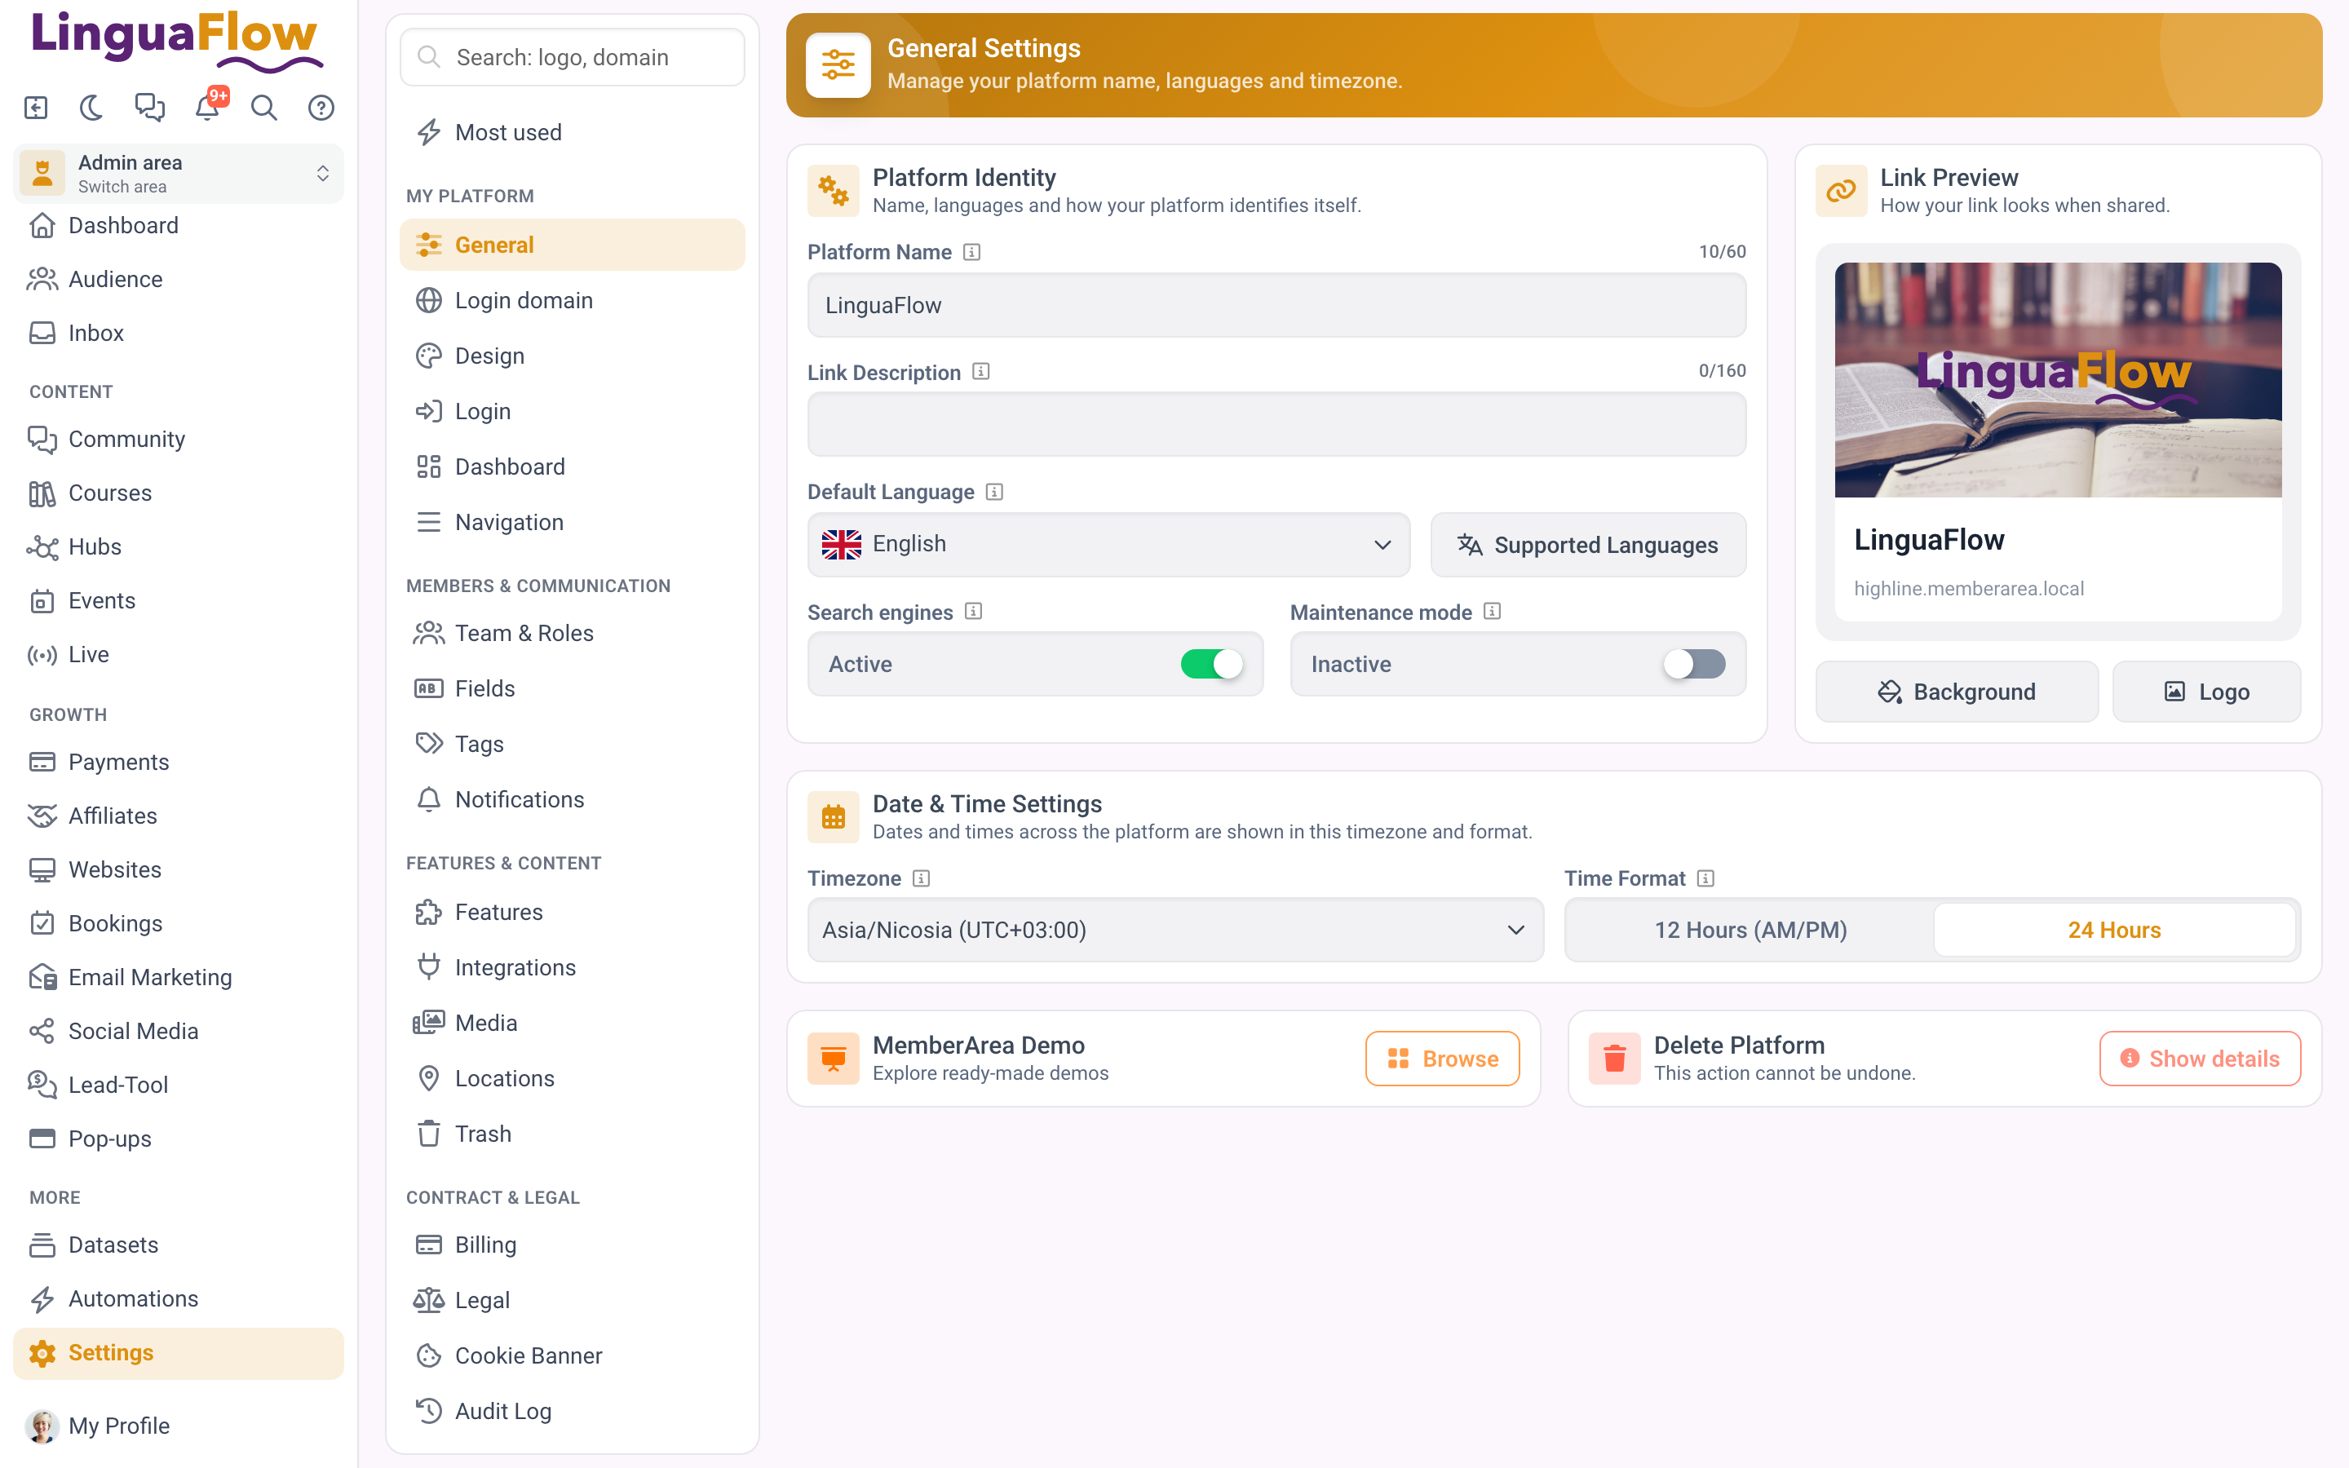Open the chat bubbles icon in the top bar

click(x=149, y=108)
